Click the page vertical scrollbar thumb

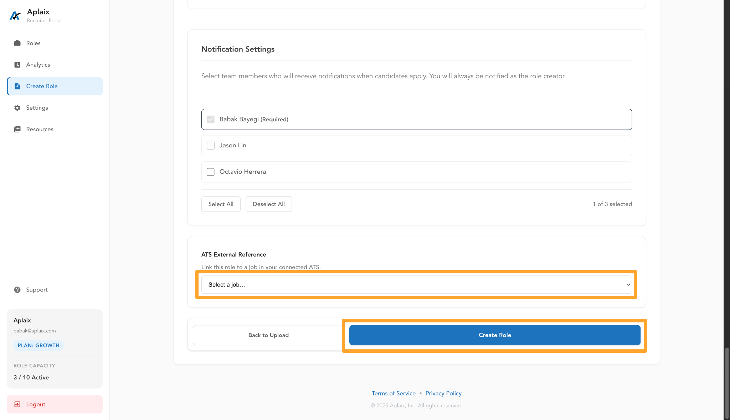pyautogui.click(x=727, y=383)
